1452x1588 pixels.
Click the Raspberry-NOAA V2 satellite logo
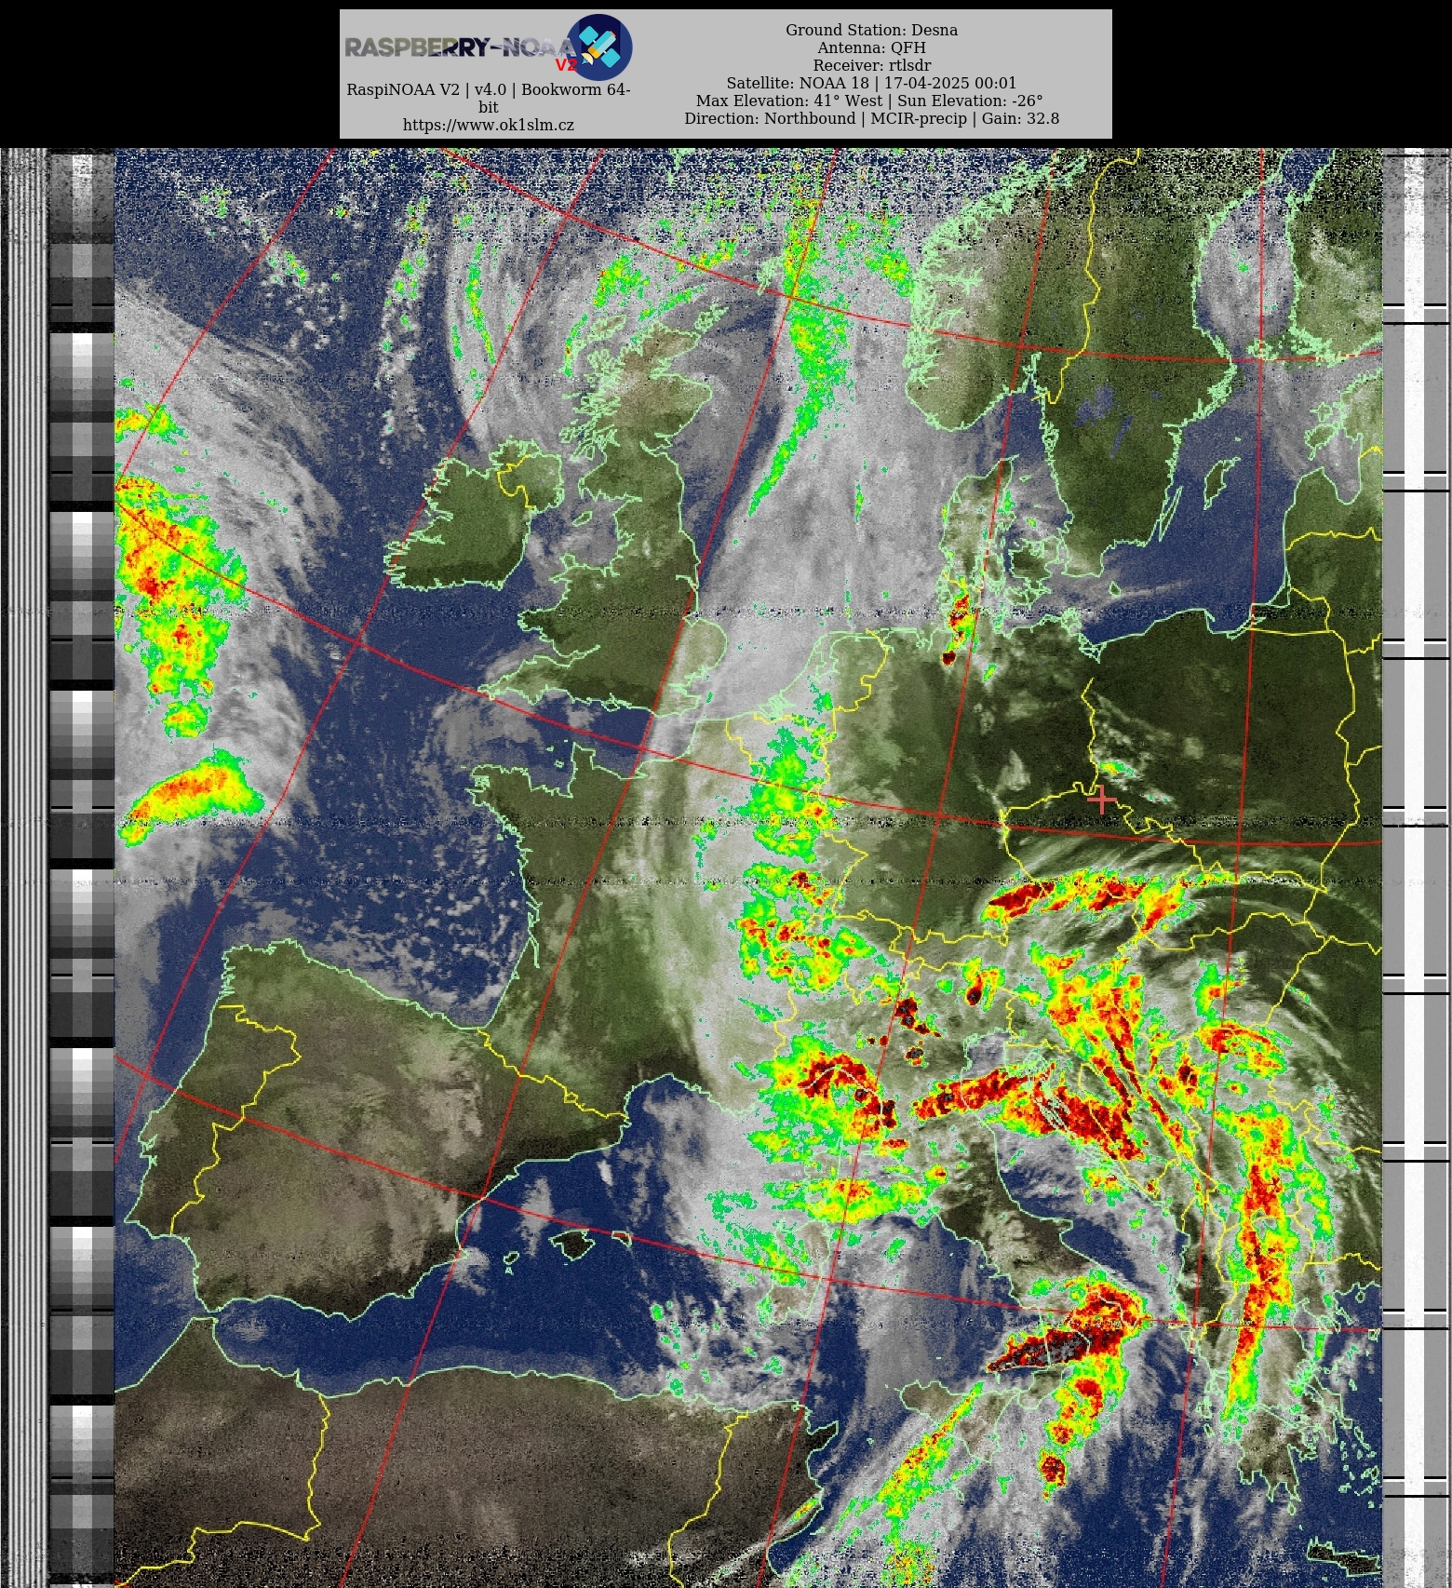pos(599,47)
